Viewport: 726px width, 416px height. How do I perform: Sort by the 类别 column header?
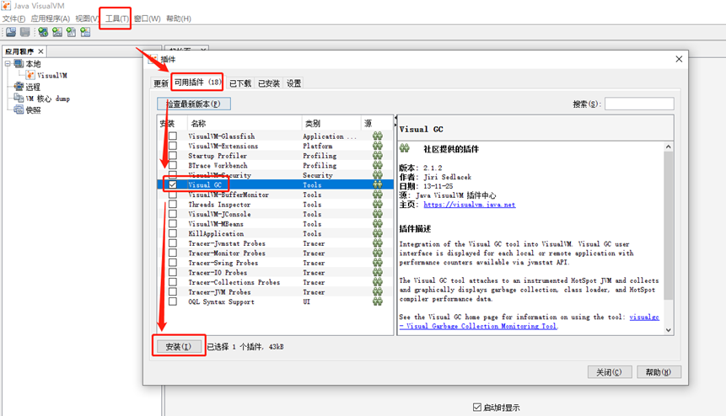(331, 124)
